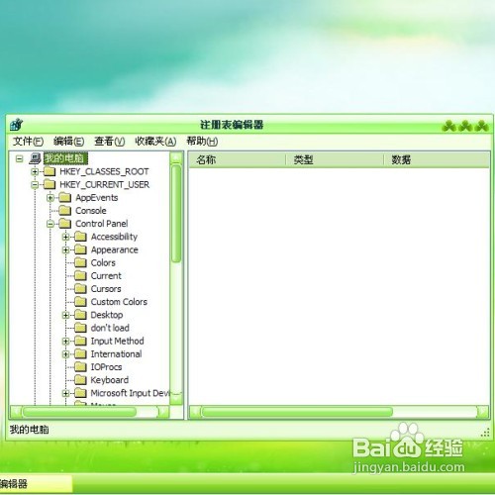Click tree pane vertical scrollbar thumb

pyautogui.click(x=176, y=214)
